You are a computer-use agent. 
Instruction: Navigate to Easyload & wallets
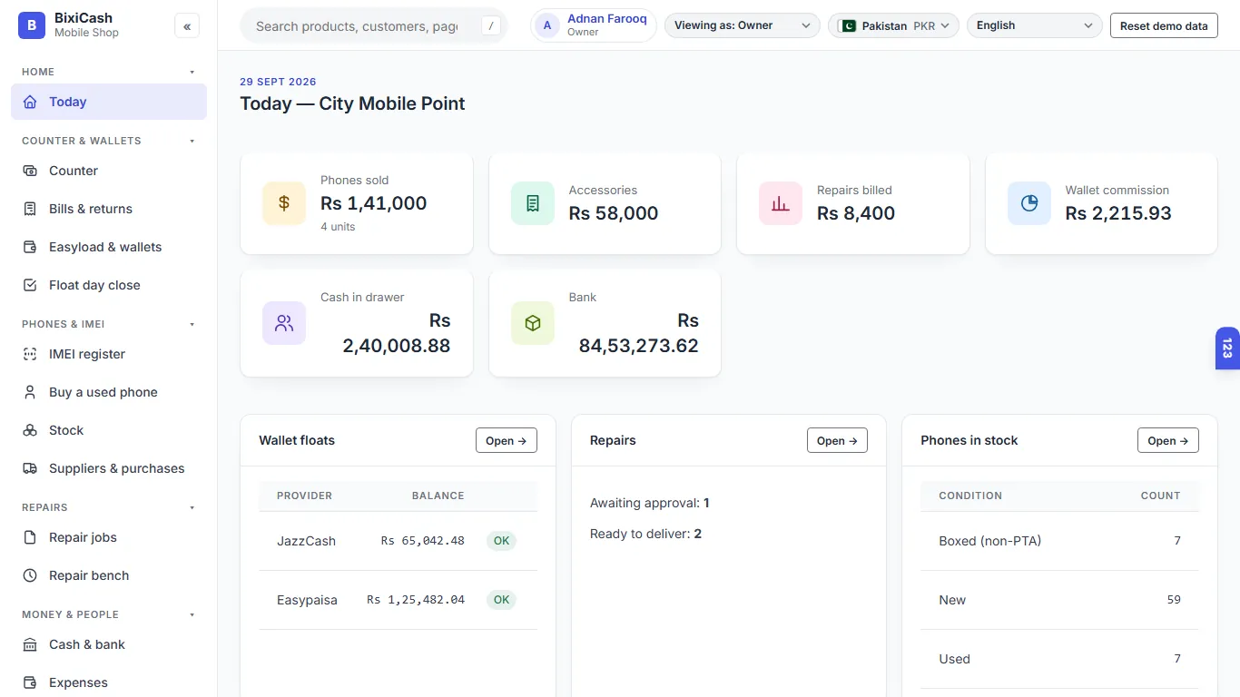tap(109, 247)
